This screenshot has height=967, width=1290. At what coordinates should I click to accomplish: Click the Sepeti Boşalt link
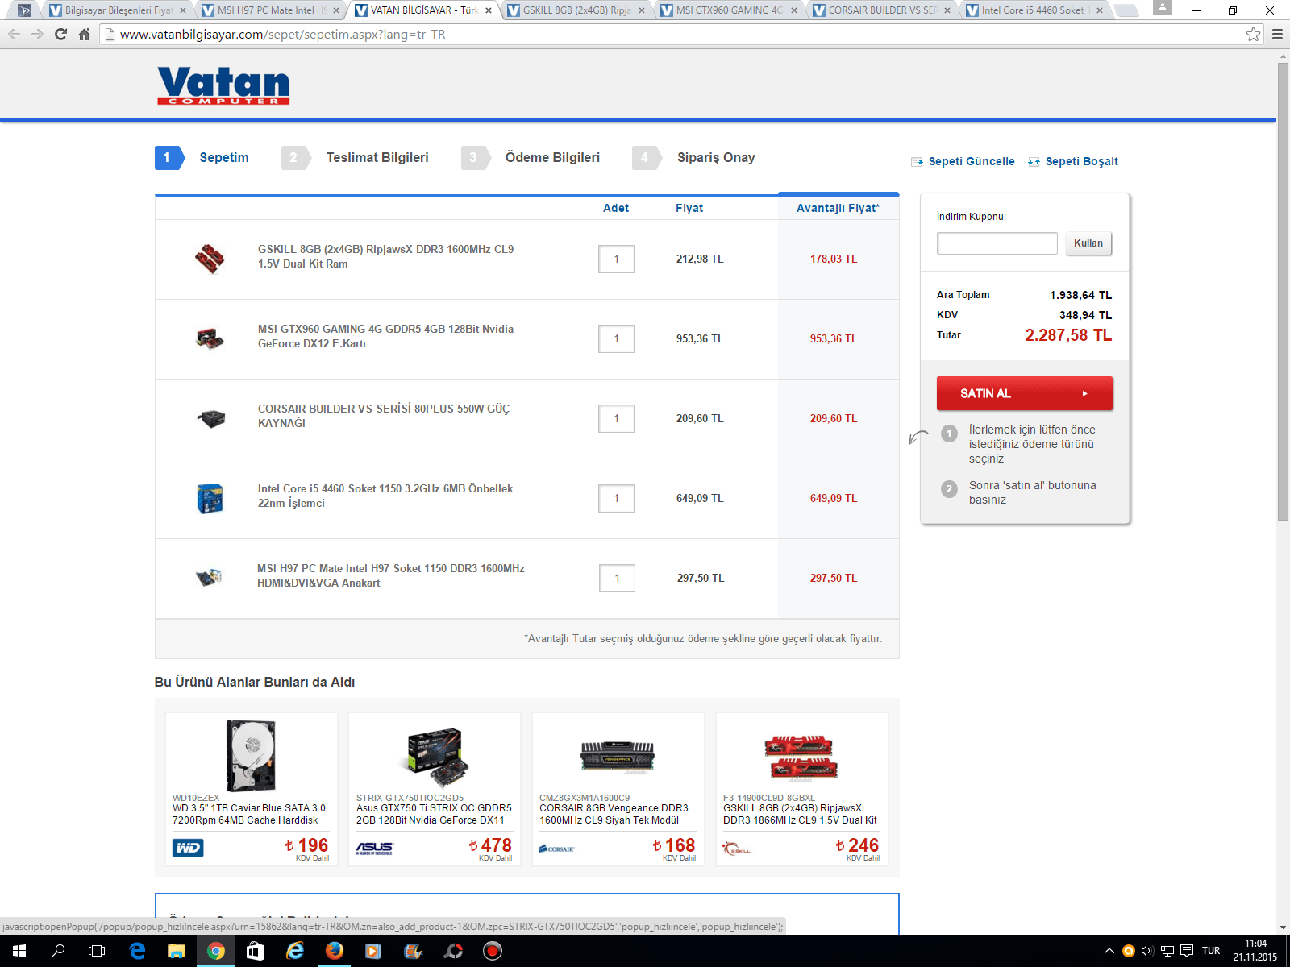tap(1082, 161)
